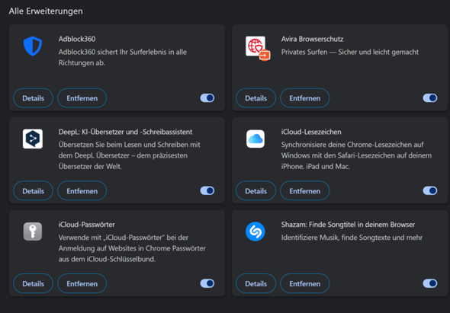Disable the Adblock360 extension toggle

coord(207,98)
